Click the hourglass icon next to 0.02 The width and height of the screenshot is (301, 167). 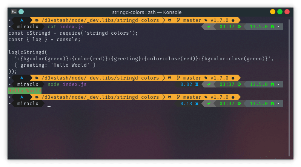[x=197, y=84]
